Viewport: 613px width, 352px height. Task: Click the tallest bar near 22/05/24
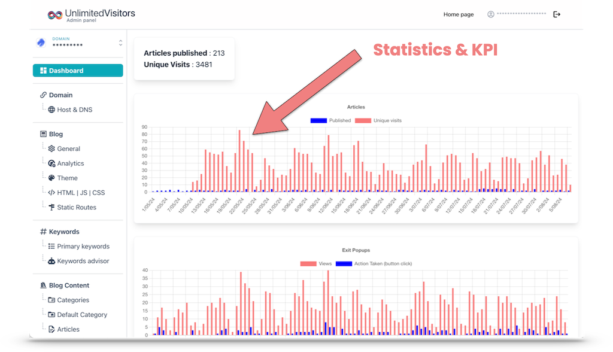pyautogui.click(x=239, y=161)
